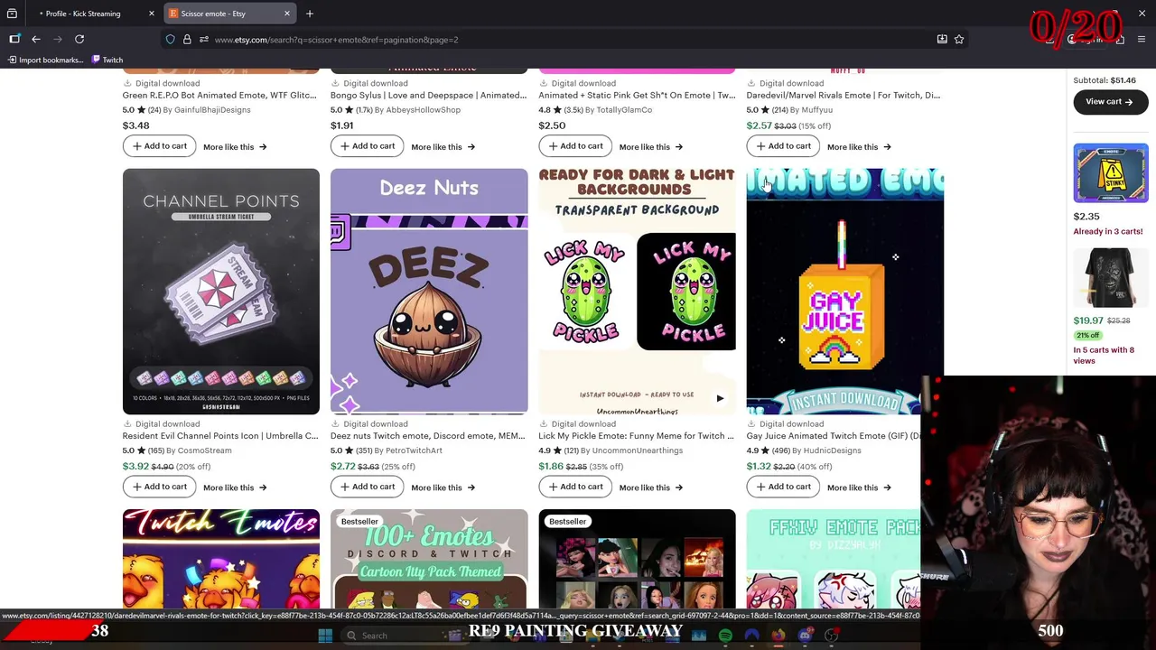Add Lick My Pickle Emote to cart
The width and height of the screenshot is (1156, 650).
tap(574, 487)
